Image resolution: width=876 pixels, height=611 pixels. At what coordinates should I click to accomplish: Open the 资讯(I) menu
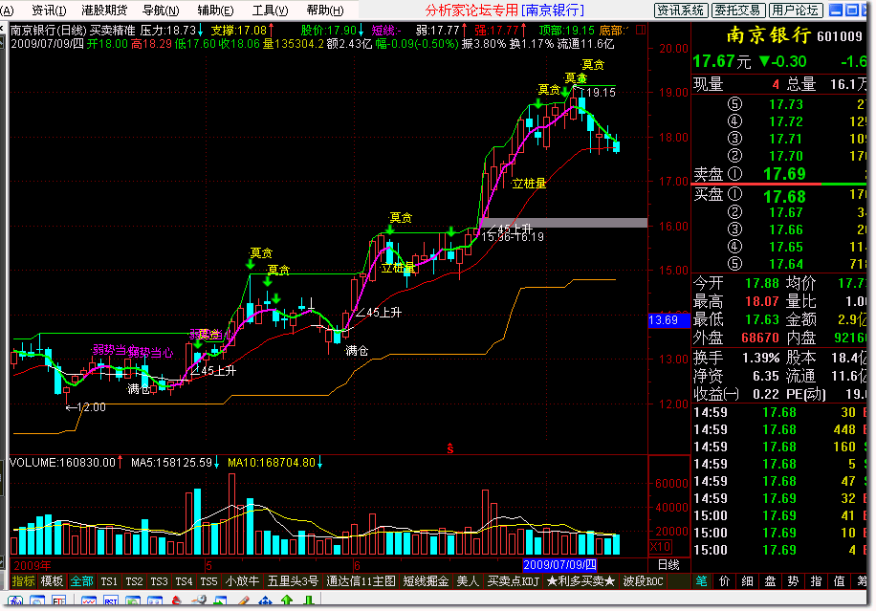[x=49, y=11]
